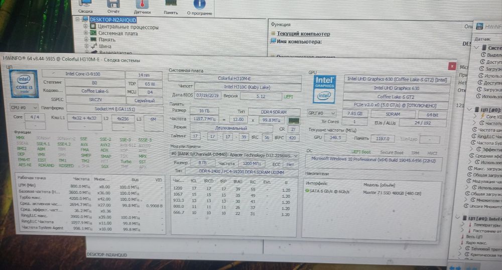The image size is (502, 270).
Task: Click the memory chip icon beside 99.8 МГц
Action: click(294, 120)
